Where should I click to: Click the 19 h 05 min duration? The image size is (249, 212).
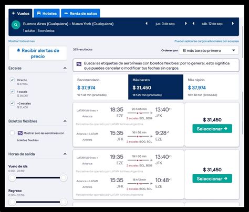(x=139, y=156)
